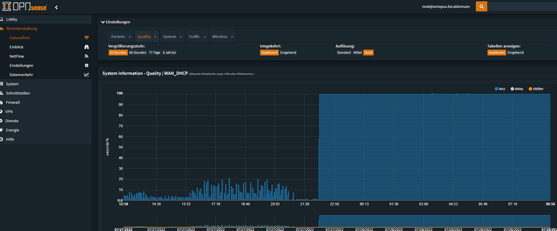Collapse the Einstellungen panel header
This screenshot has width=557, height=231.
pos(116,22)
